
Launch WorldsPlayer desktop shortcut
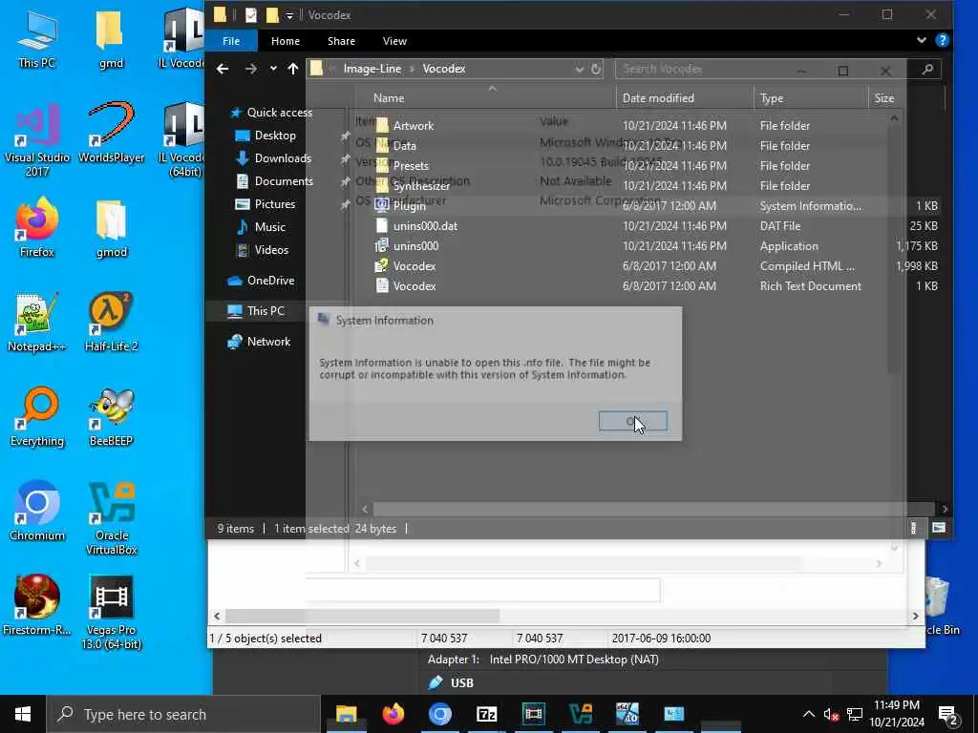(x=111, y=134)
